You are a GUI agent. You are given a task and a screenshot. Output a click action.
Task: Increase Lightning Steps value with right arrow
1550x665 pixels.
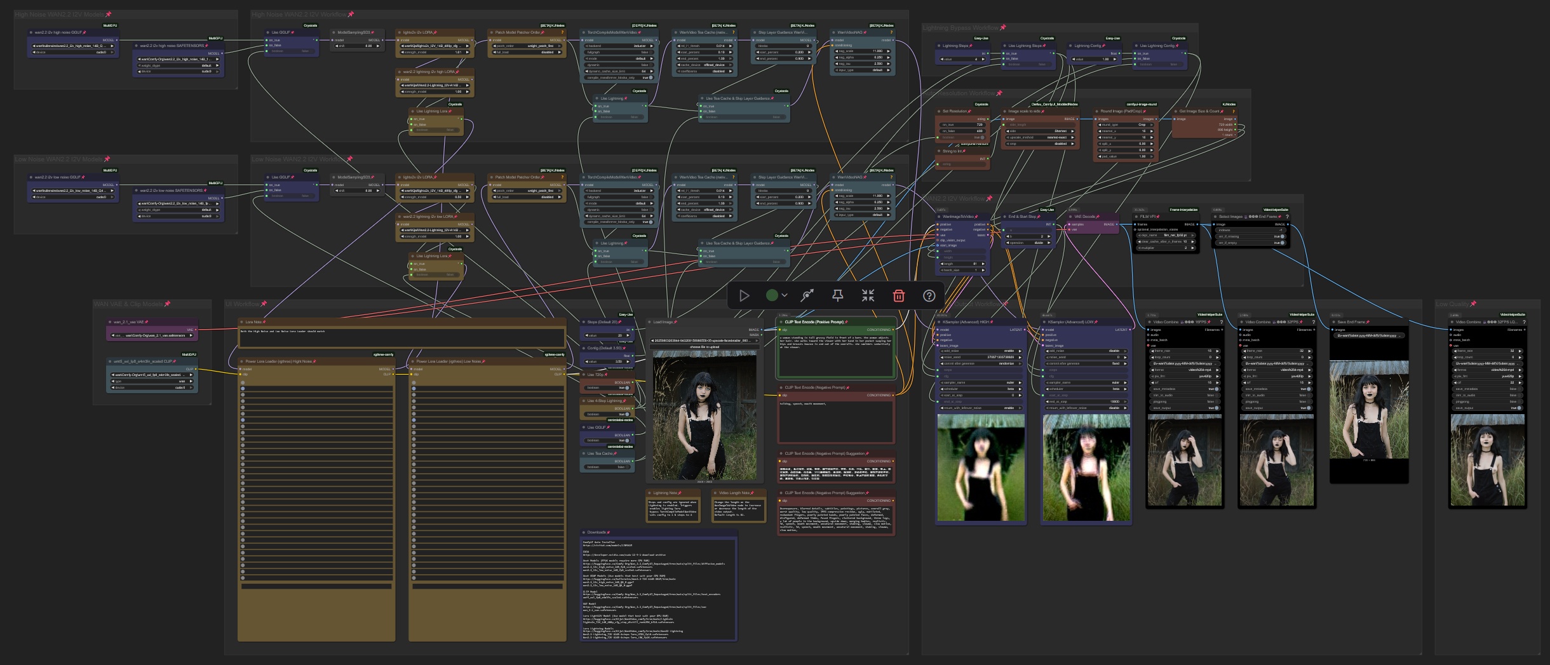[983, 59]
